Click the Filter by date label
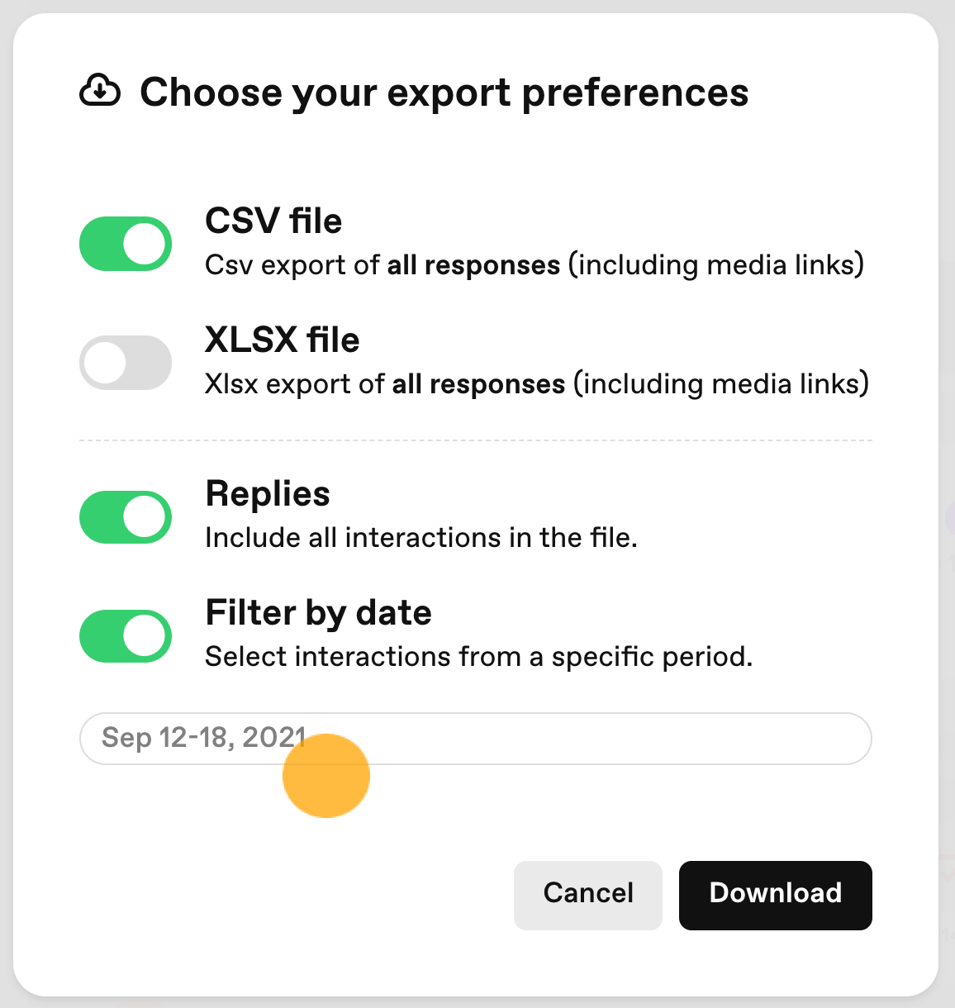Image resolution: width=955 pixels, height=1008 pixels. 319,613
